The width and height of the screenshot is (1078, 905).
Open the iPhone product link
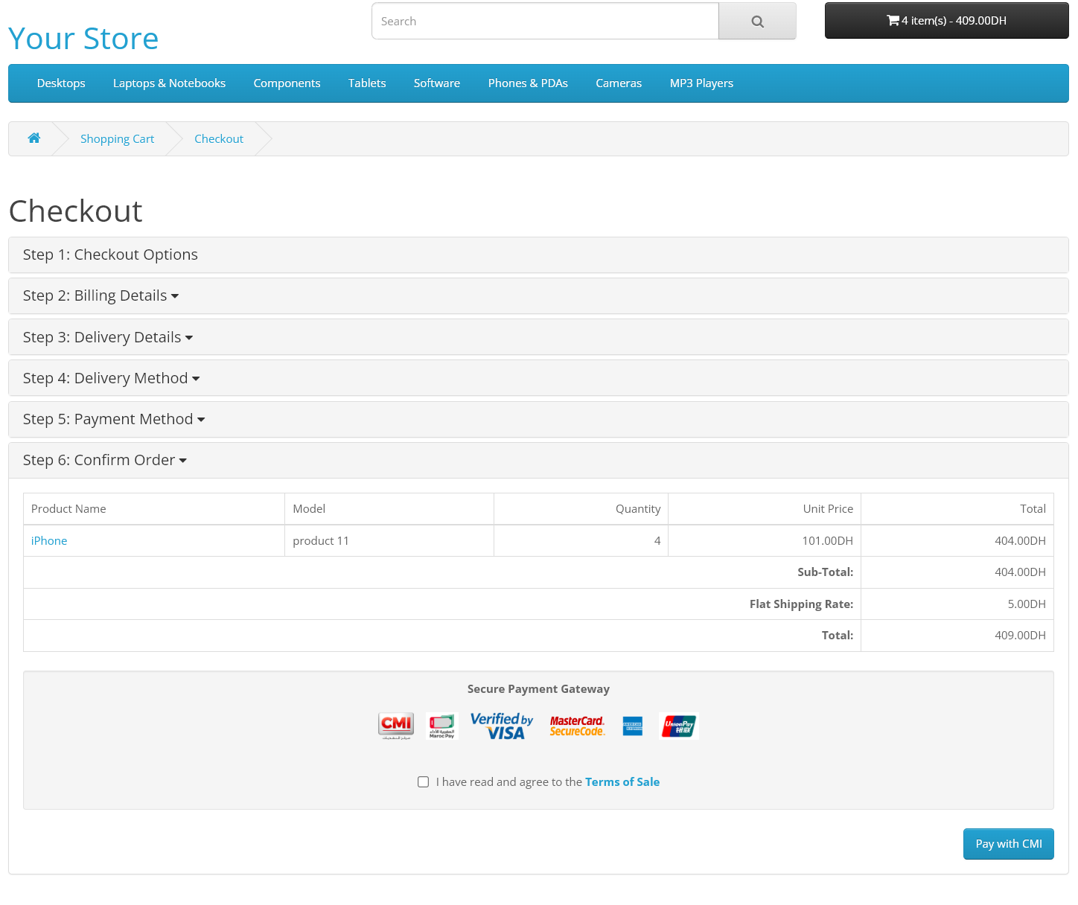[49, 541]
